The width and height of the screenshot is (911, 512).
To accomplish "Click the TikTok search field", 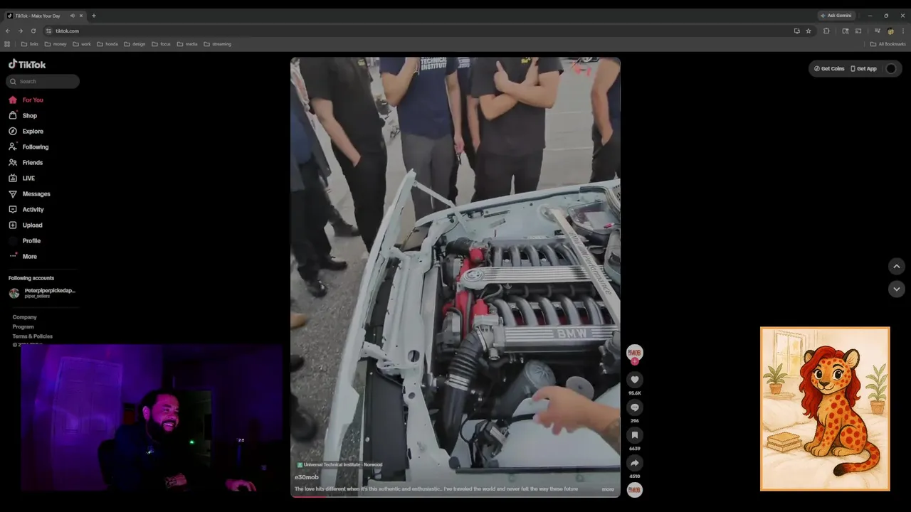I will pyautogui.click(x=43, y=81).
